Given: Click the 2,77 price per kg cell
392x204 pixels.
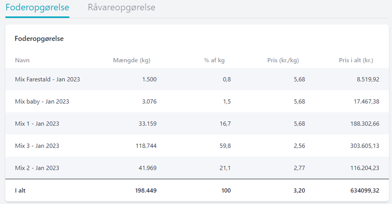Looking at the screenshot, I should coord(299,168).
